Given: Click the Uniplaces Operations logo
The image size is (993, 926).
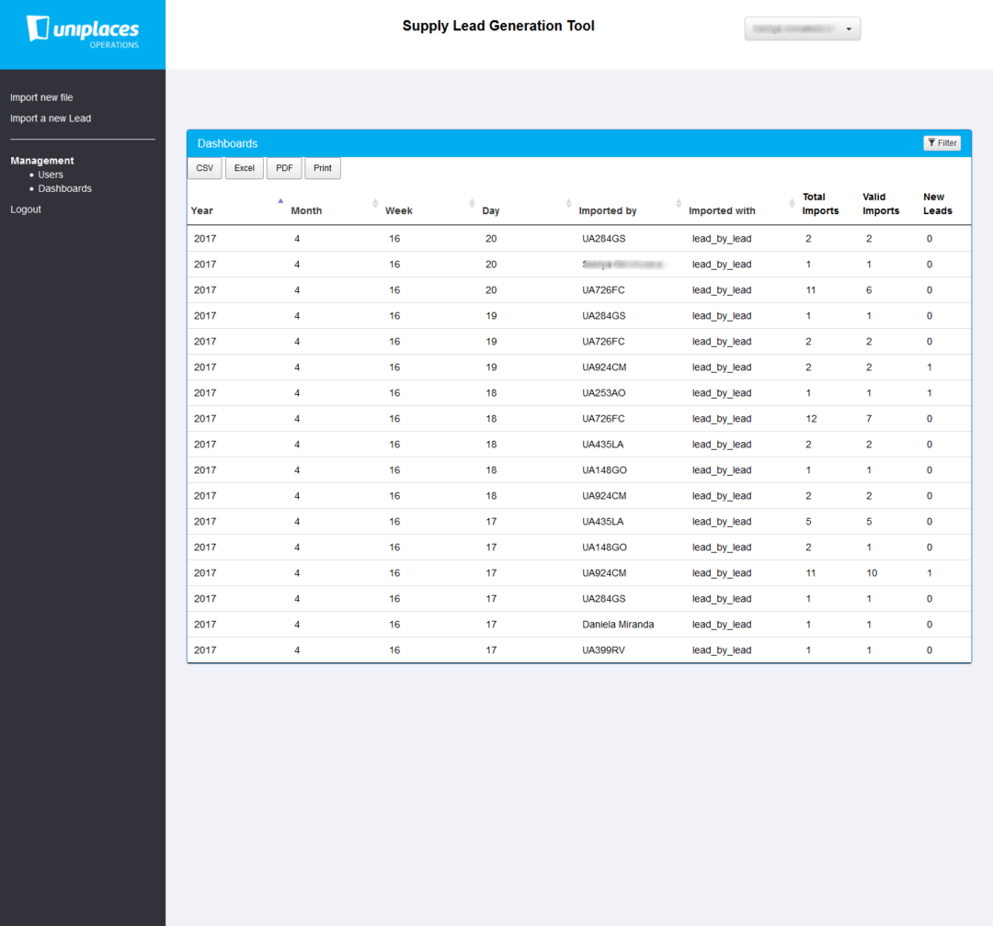Looking at the screenshot, I should [x=83, y=31].
